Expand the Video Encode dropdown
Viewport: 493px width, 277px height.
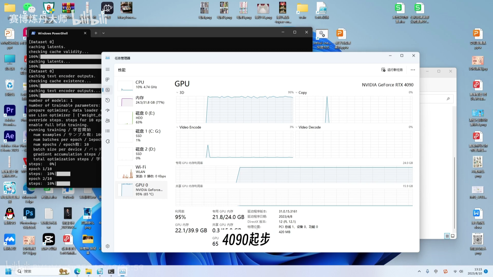point(177,127)
